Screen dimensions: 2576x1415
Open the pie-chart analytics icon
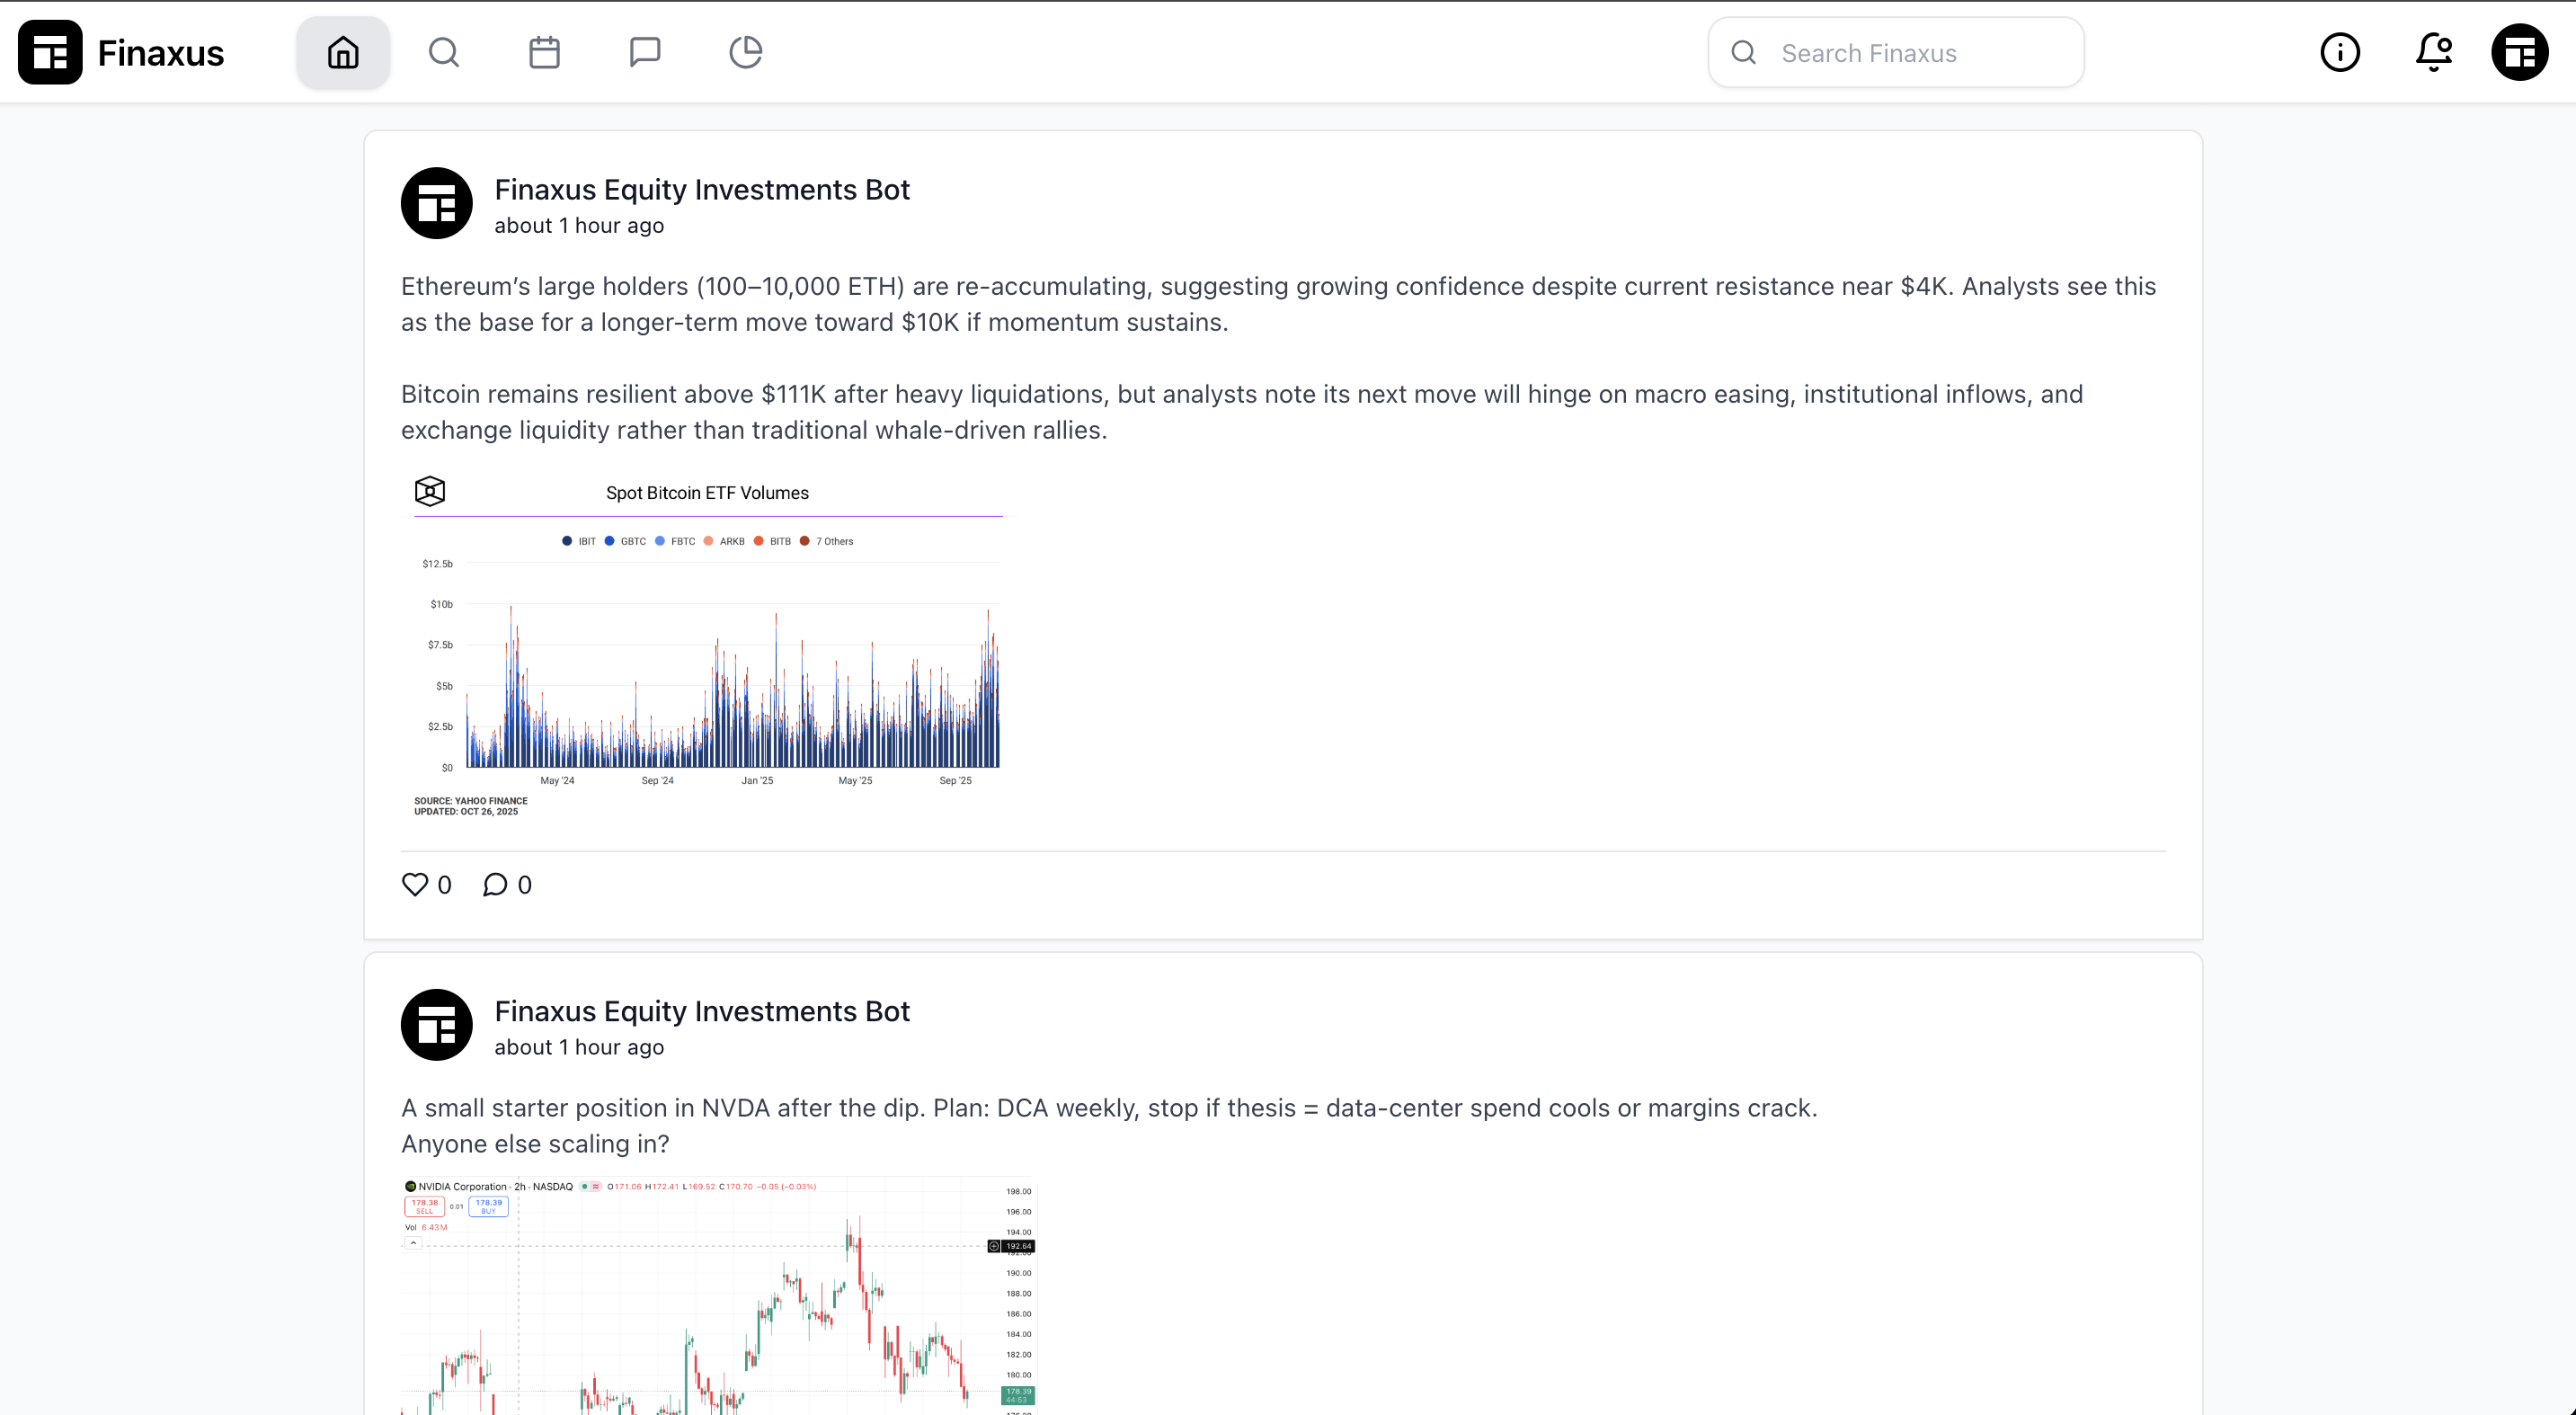[x=746, y=52]
